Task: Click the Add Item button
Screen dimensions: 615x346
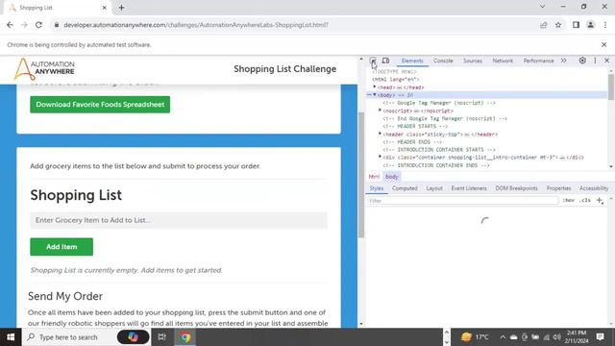Action: click(x=61, y=247)
